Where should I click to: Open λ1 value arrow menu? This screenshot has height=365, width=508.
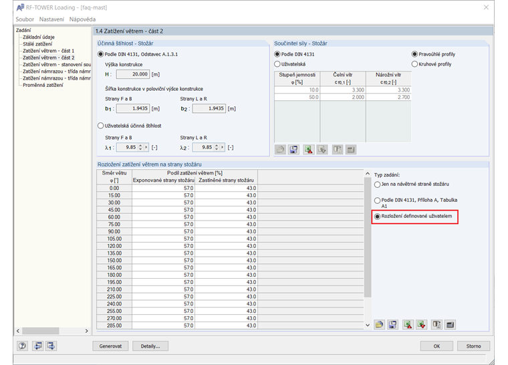point(146,147)
